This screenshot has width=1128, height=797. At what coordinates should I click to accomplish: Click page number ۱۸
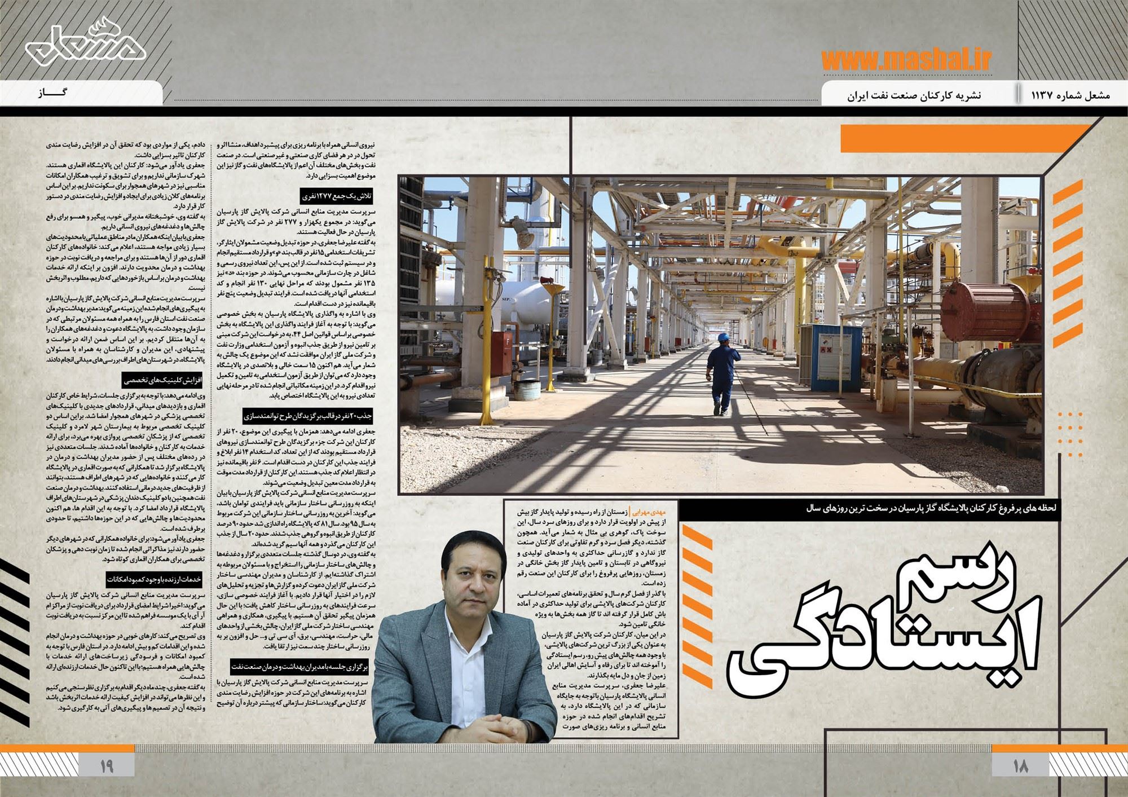[1020, 767]
